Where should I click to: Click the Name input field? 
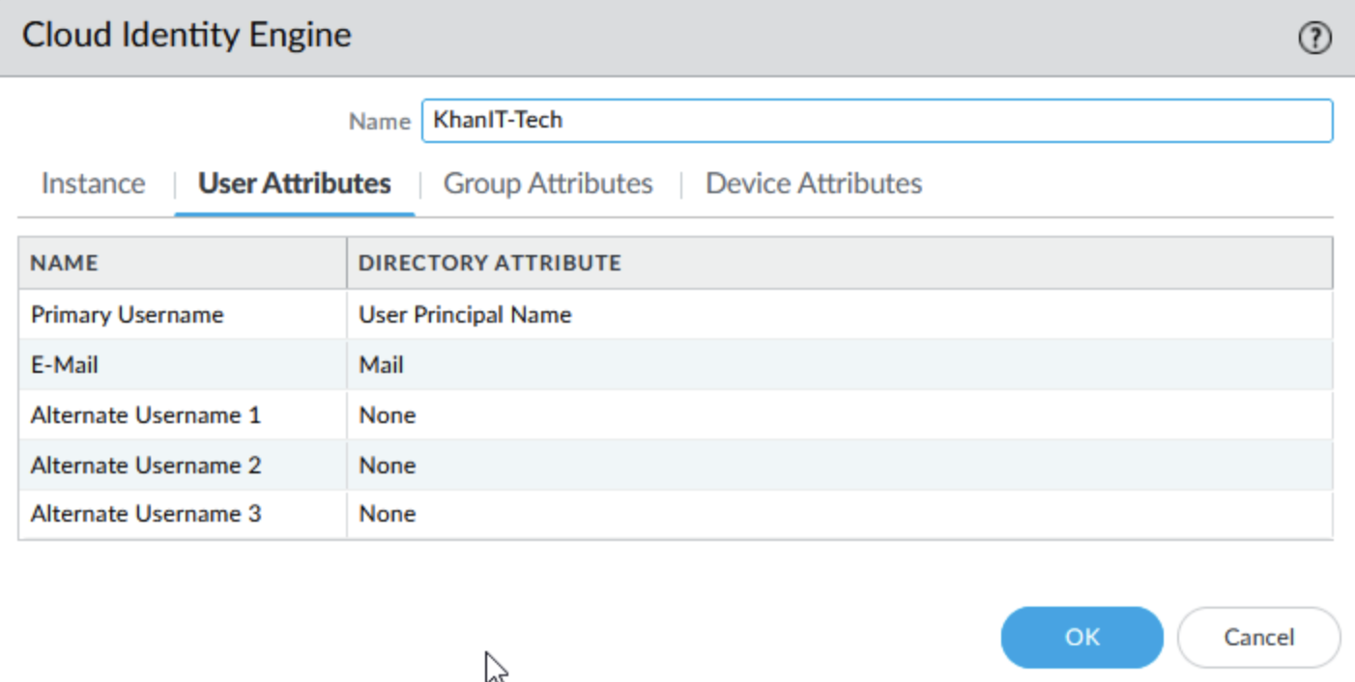coord(876,121)
